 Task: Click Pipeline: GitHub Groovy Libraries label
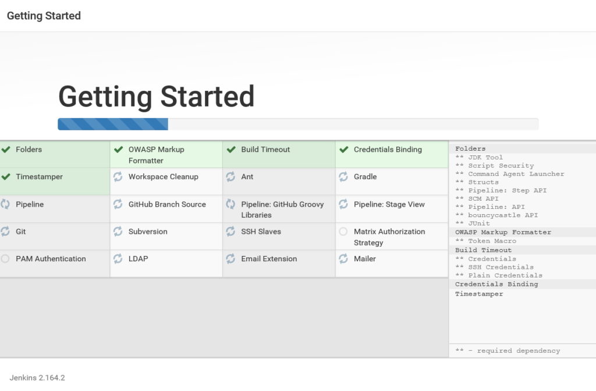point(282,209)
